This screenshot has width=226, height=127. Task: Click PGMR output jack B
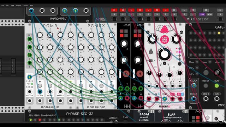[x=30, y=47]
